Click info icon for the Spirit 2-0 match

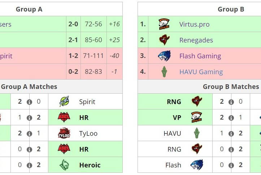pos(29,102)
